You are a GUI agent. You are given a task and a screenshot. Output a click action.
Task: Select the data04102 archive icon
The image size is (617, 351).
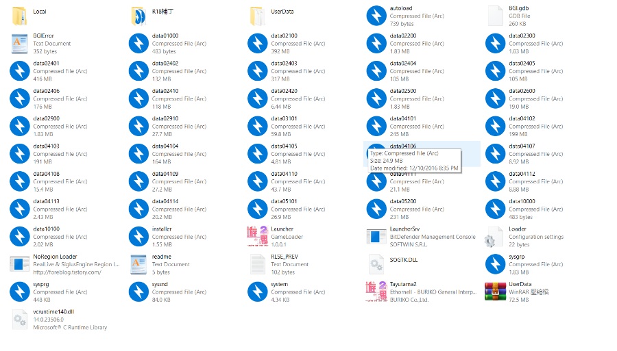pyautogui.click(x=496, y=126)
